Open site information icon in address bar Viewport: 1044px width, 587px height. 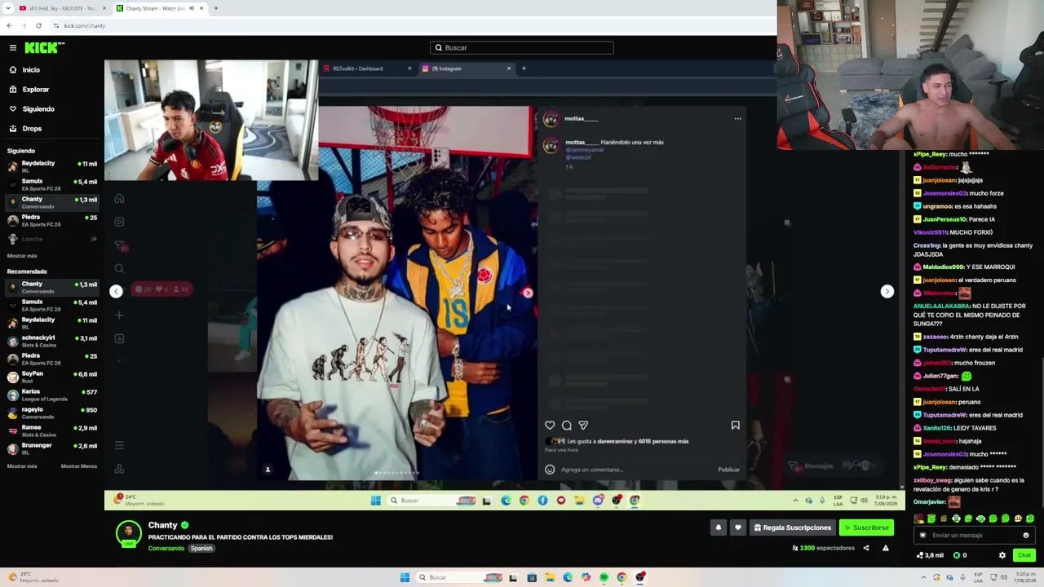click(56, 26)
